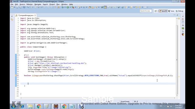Run the program with green Run icon
195x109 pixels.
point(68,7)
